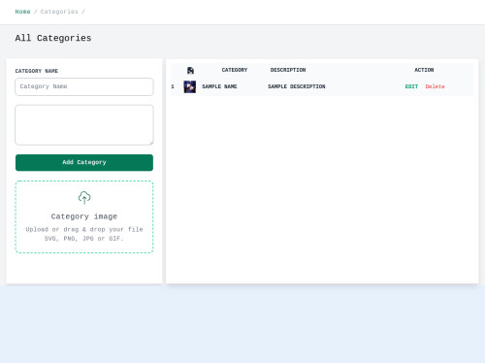Click the CATEGORY column header
The image size is (485, 363).
[x=235, y=70]
